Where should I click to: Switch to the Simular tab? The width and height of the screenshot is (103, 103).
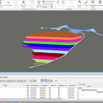5,77
